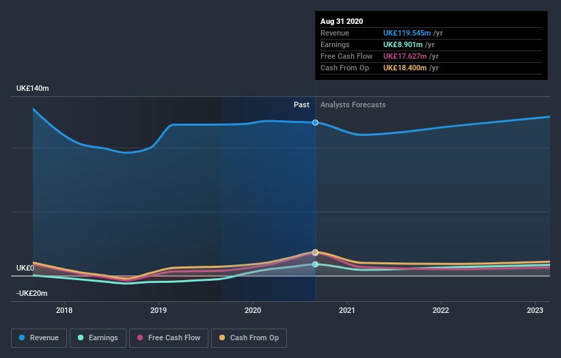561x358 pixels.
Task: Click the UK£119.545m revenue value
Action: click(x=407, y=33)
